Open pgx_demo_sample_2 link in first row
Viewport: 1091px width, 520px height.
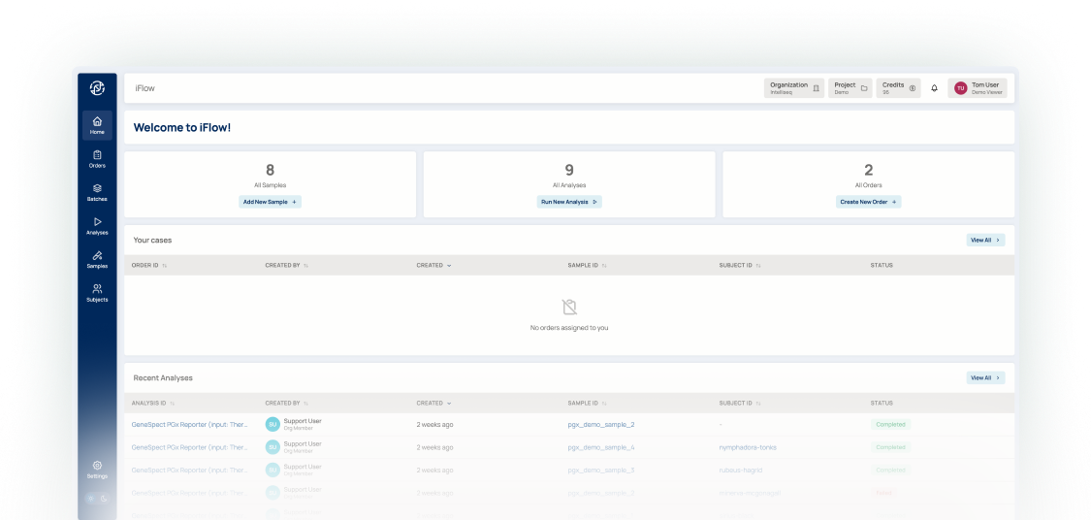601,425
